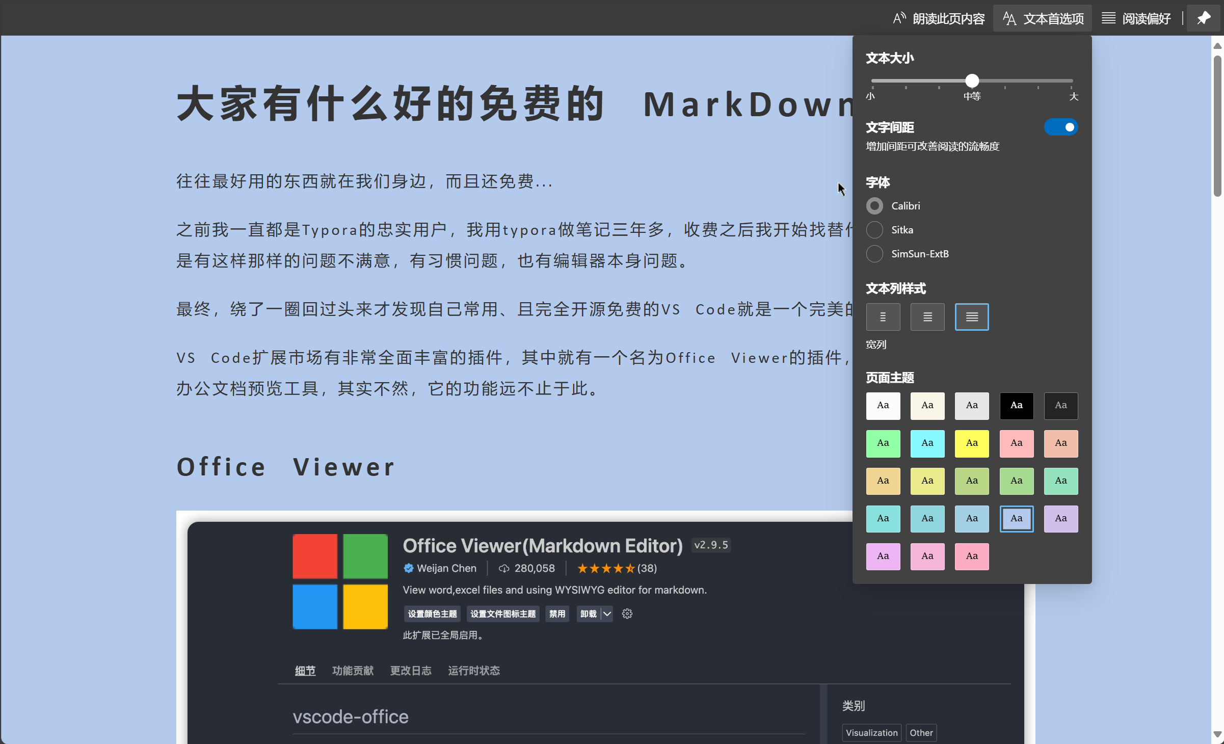Select the narrow column style icon

point(883,317)
